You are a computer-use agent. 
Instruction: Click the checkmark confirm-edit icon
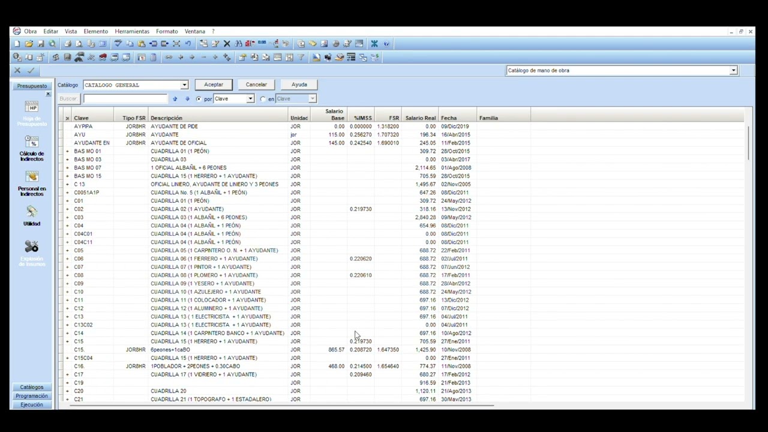click(31, 71)
